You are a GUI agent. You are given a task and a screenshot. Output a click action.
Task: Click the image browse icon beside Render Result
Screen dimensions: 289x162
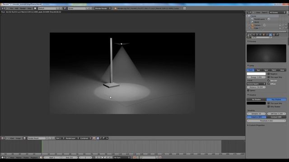24,138
